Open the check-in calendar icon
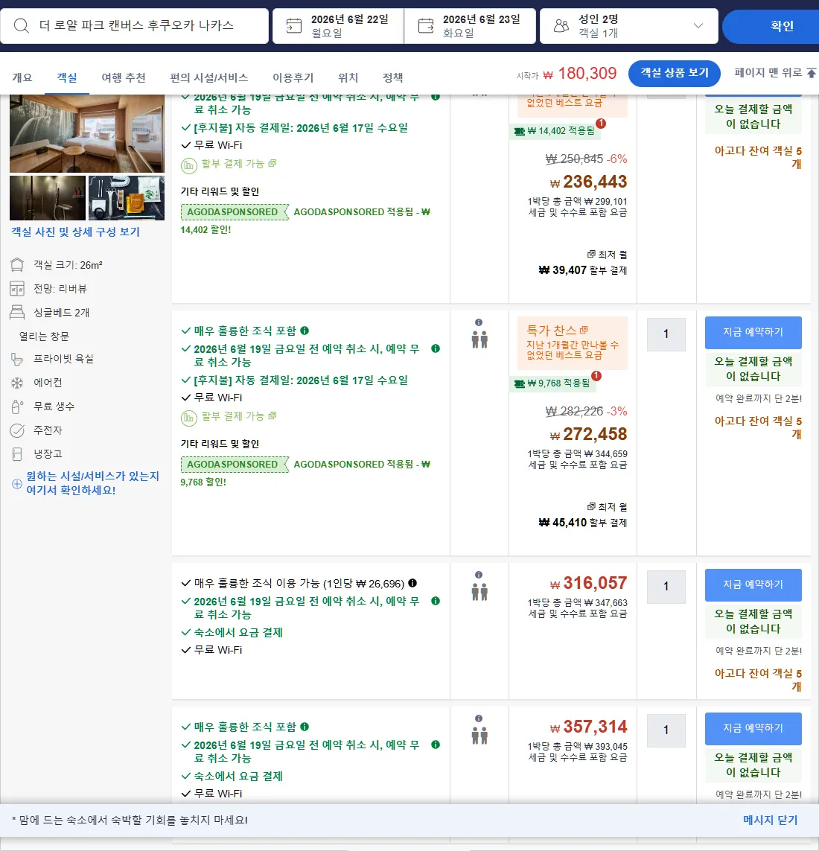The height and width of the screenshot is (851, 819). click(293, 25)
